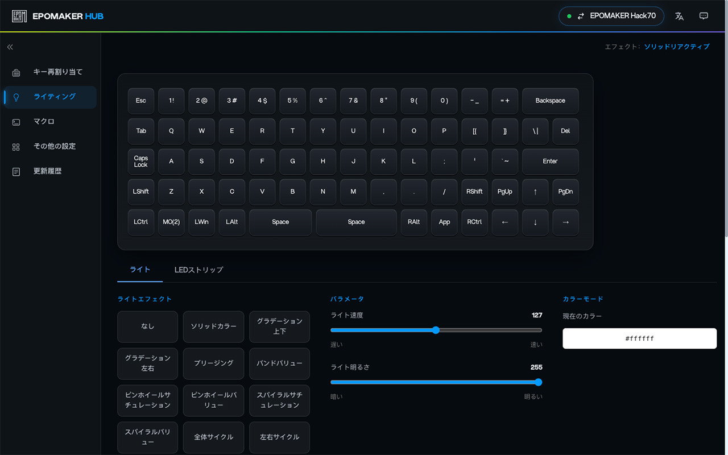Click the EPOMAKER HUB logo
Viewport: 728px width, 455px height.
point(58,16)
